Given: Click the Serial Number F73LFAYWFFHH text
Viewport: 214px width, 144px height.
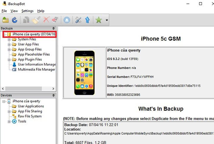Looking at the screenshot, I should tap(130, 77).
